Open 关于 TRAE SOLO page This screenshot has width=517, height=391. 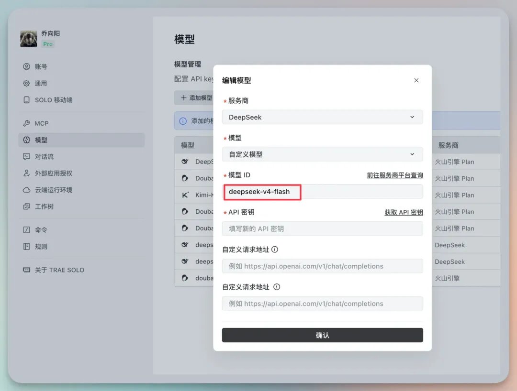tap(81, 270)
